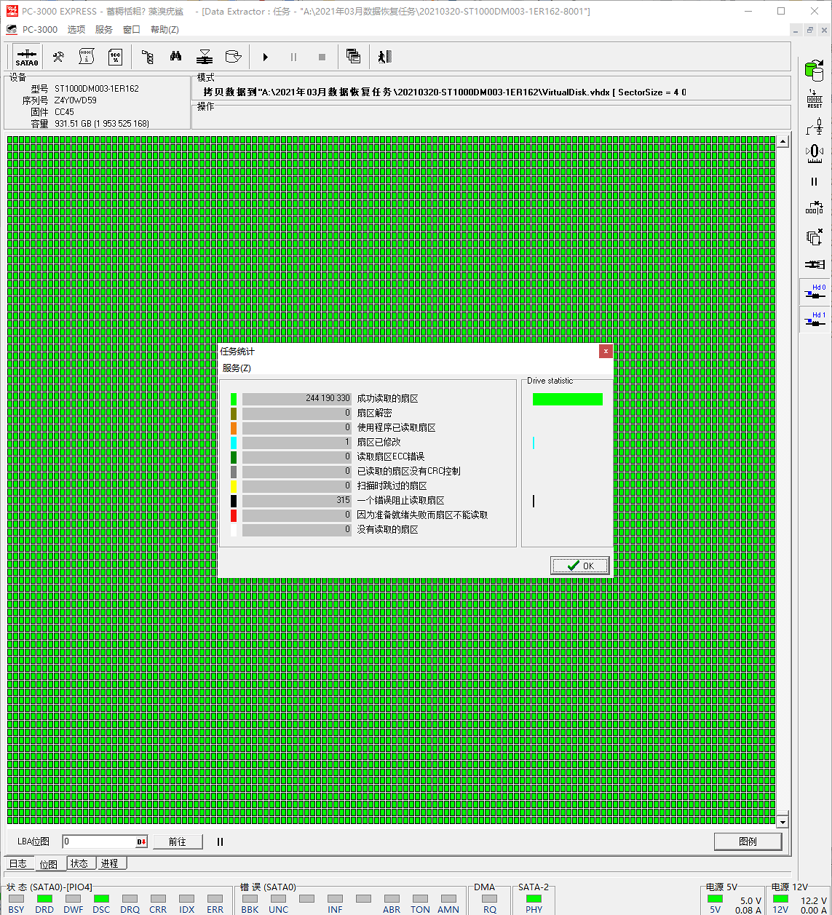Open the crossed hammer tools icon
The height and width of the screenshot is (915, 832).
[58, 57]
